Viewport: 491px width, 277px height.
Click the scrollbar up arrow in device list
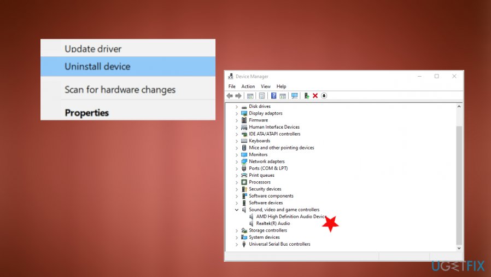[459, 107]
